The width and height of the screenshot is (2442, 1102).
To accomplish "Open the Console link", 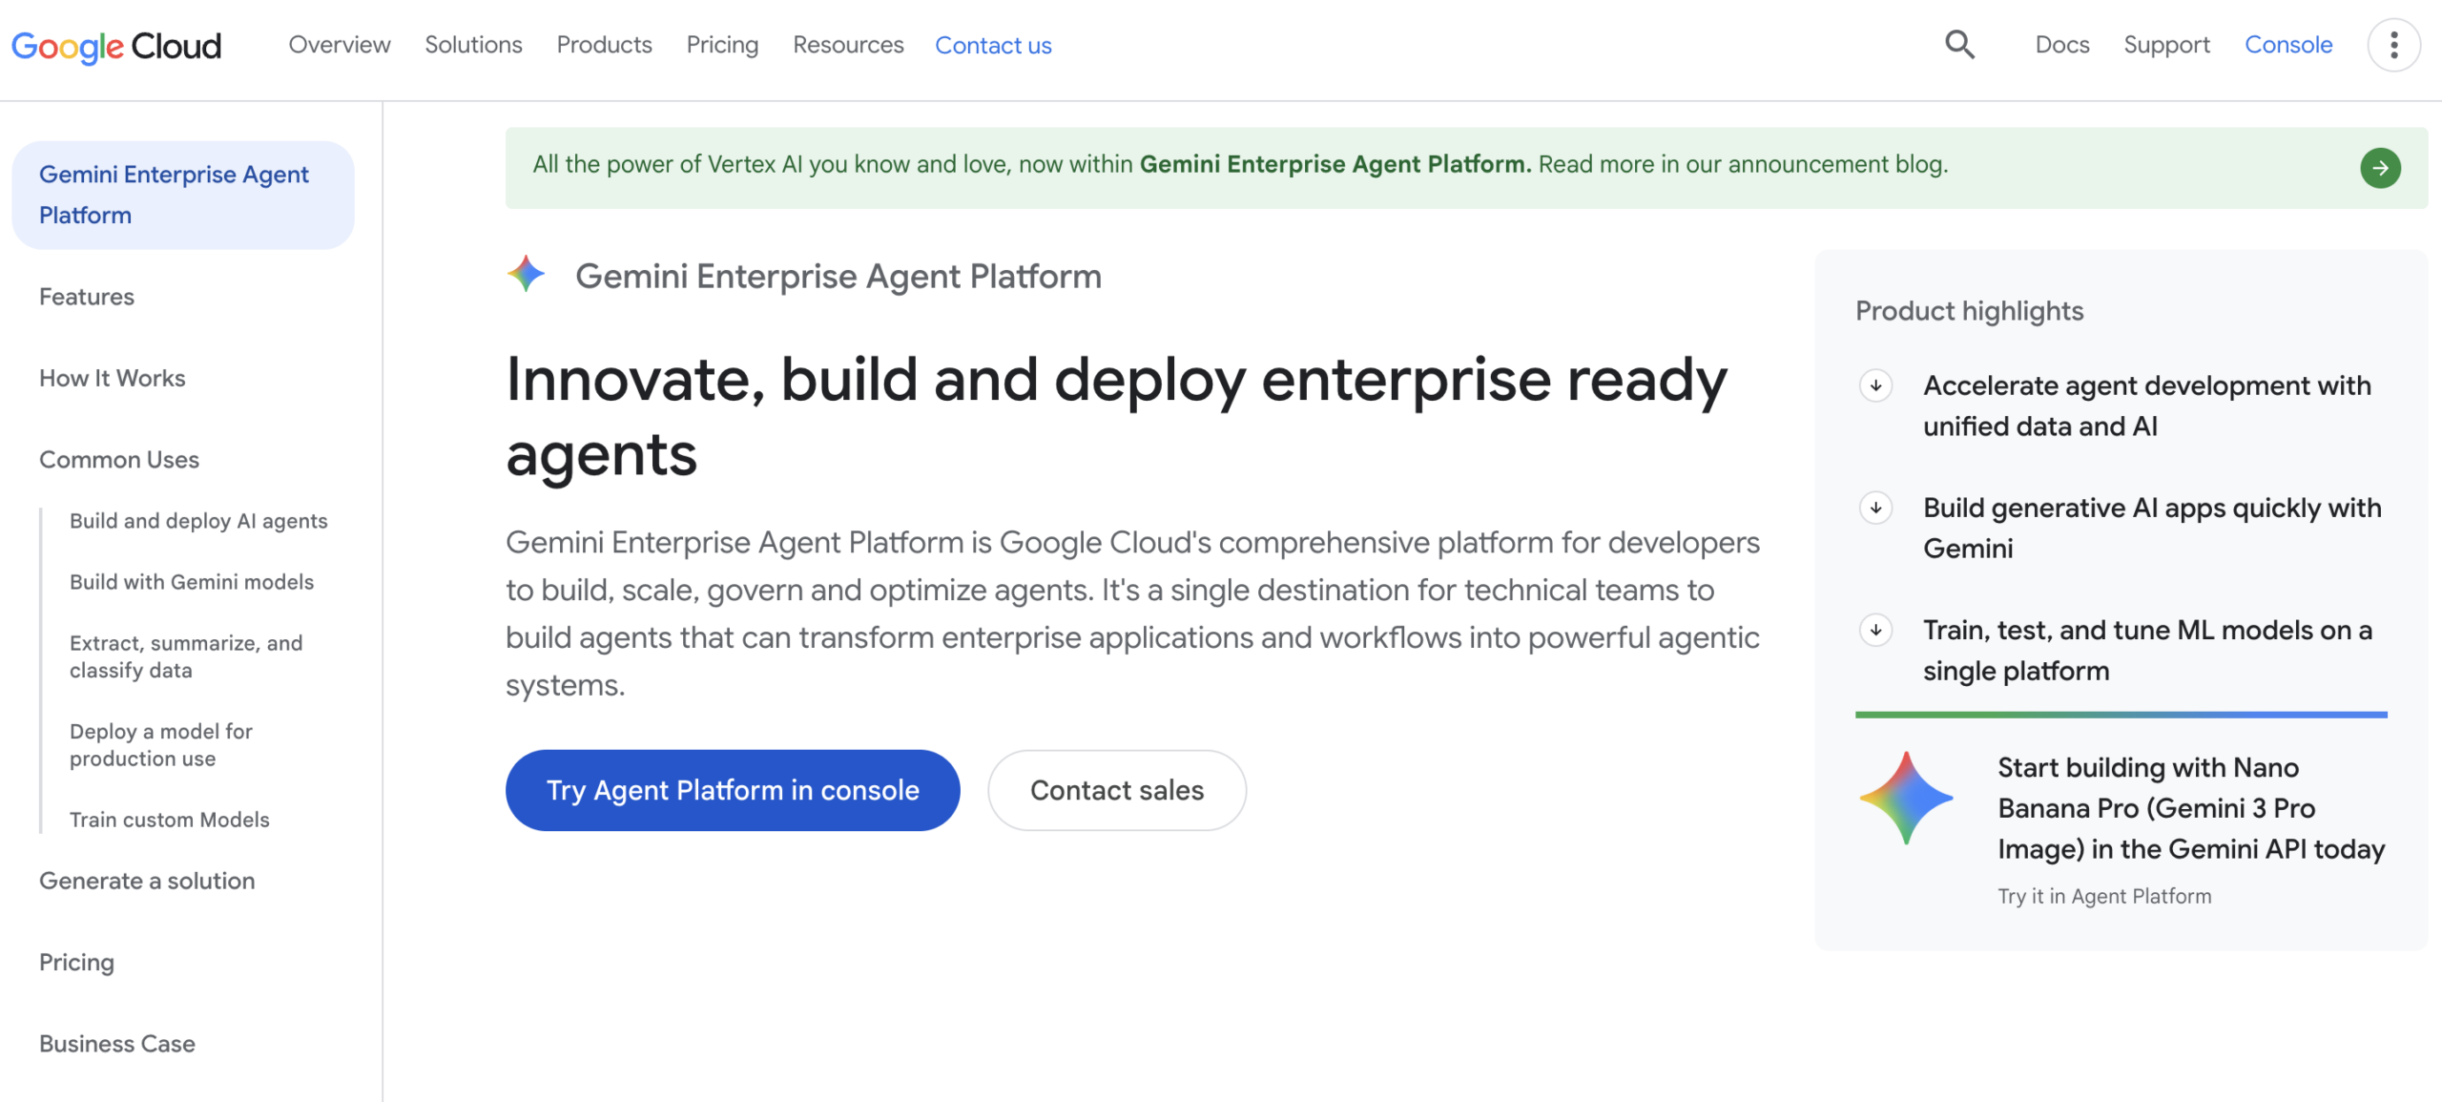I will pos(2287,45).
